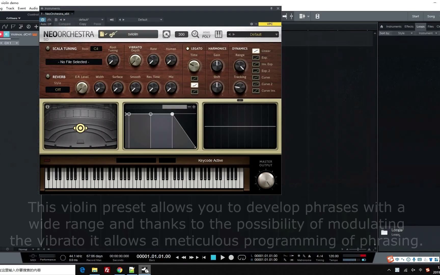Select the Exp. 2 dynamics curve
Image resolution: width=440 pixels, height=275 pixels.
coord(256,71)
